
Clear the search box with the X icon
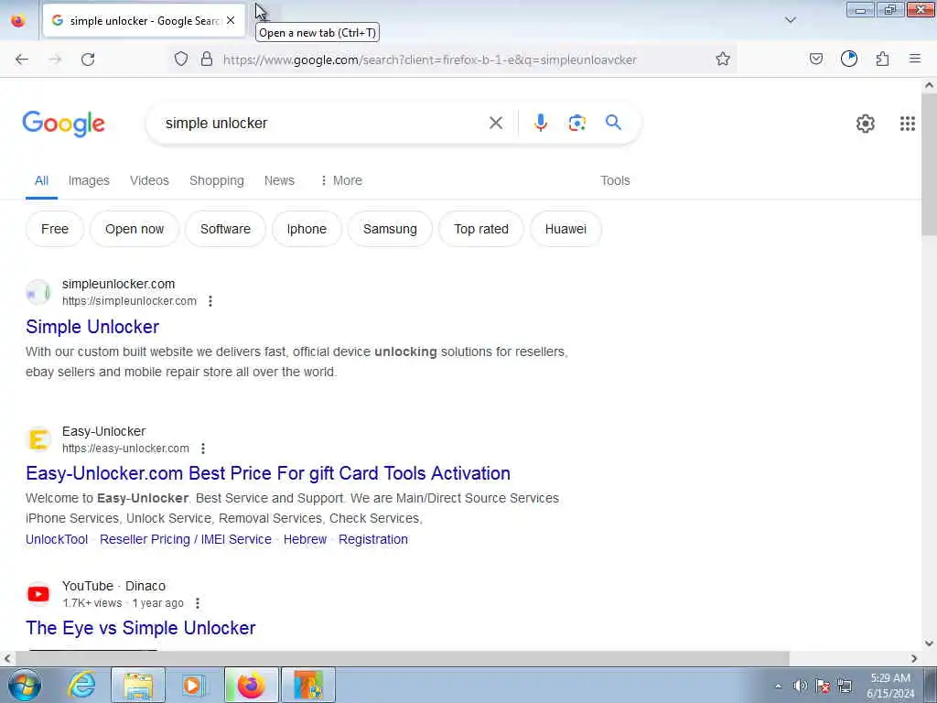click(x=495, y=124)
